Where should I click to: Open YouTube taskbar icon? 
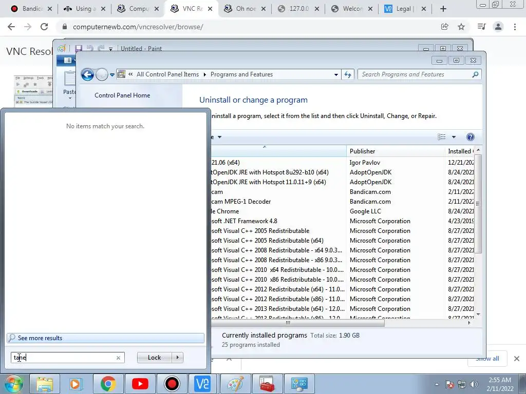pos(140,384)
